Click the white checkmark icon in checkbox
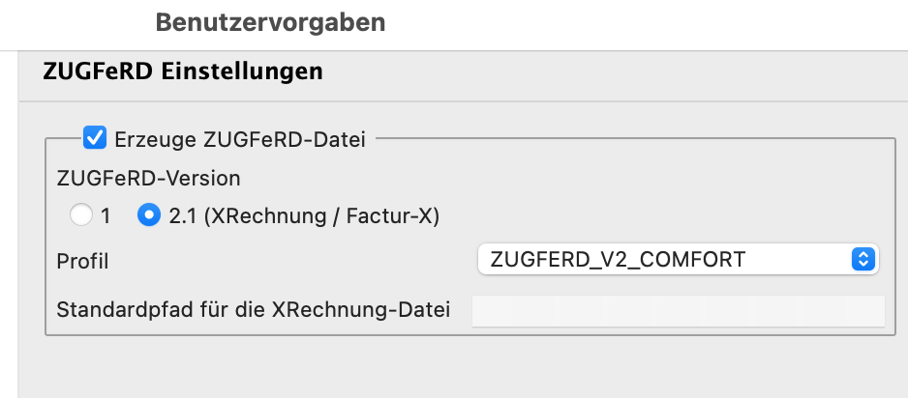The width and height of the screenshot is (908, 398). pos(95,139)
